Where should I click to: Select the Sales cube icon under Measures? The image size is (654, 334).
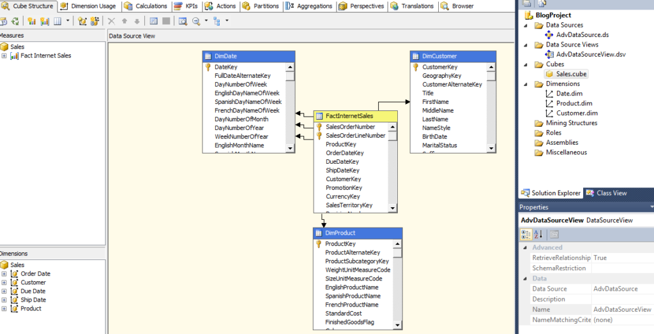(x=4, y=47)
